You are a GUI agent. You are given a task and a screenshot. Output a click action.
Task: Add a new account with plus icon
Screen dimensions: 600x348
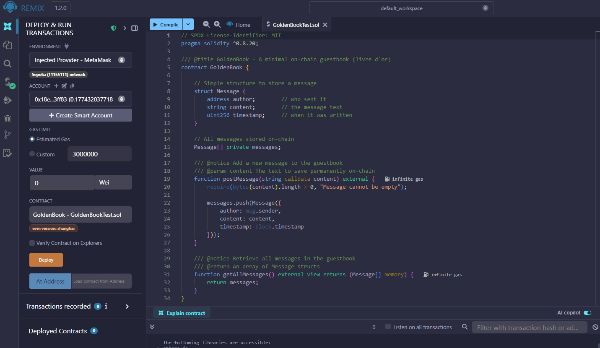tap(56, 86)
